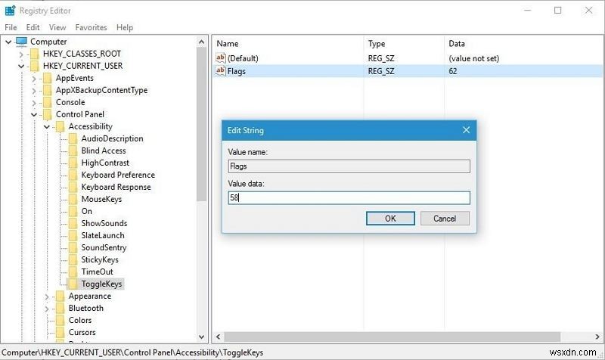Expand the HKEY_CLASSES_ROOT hive
This screenshot has width=605, height=360.
[x=21, y=54]
